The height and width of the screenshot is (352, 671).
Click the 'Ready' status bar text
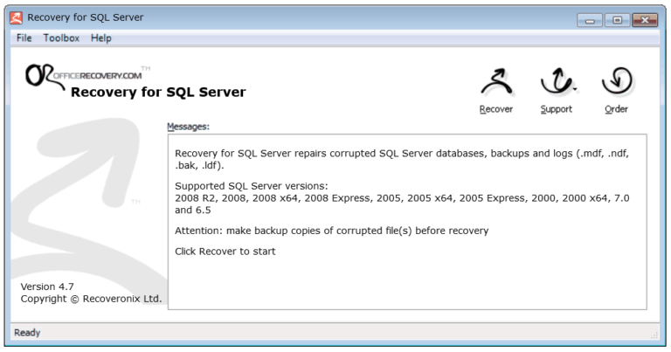[x=27, y=332]
